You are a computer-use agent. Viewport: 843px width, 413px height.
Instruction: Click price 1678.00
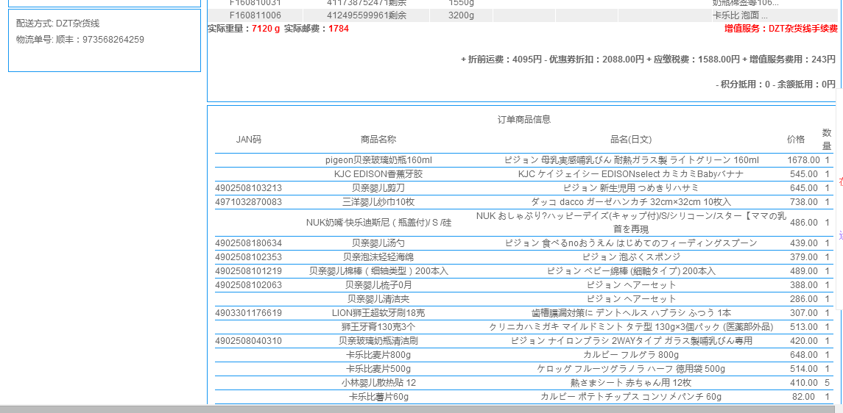coord(804,160)
